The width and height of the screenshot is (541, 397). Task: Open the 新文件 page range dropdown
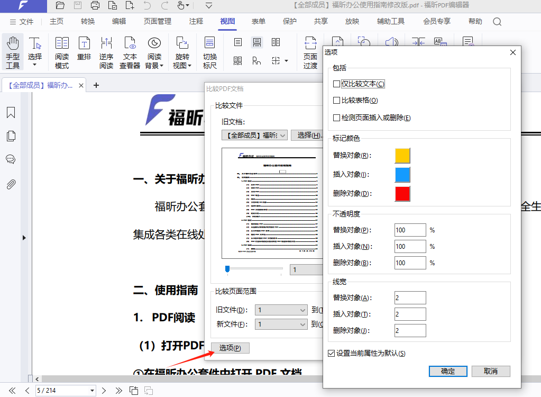(281, 324)
